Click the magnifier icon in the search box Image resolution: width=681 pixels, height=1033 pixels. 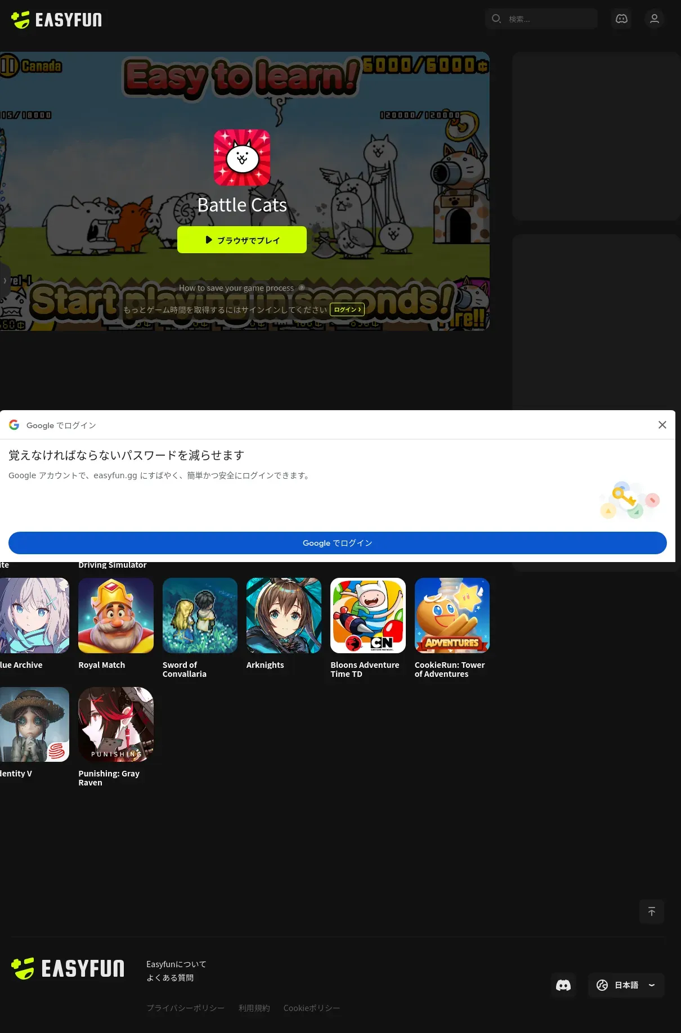496,19
